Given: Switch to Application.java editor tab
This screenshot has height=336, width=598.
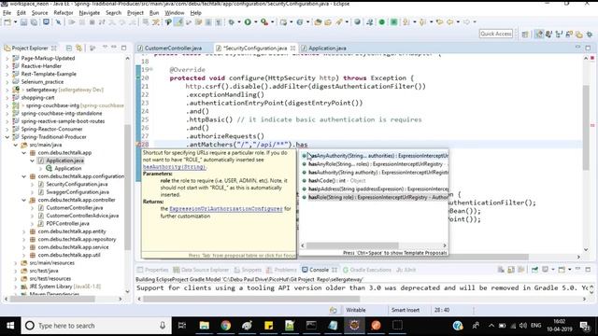Looking at the screenshot, I should click(327, 48).
